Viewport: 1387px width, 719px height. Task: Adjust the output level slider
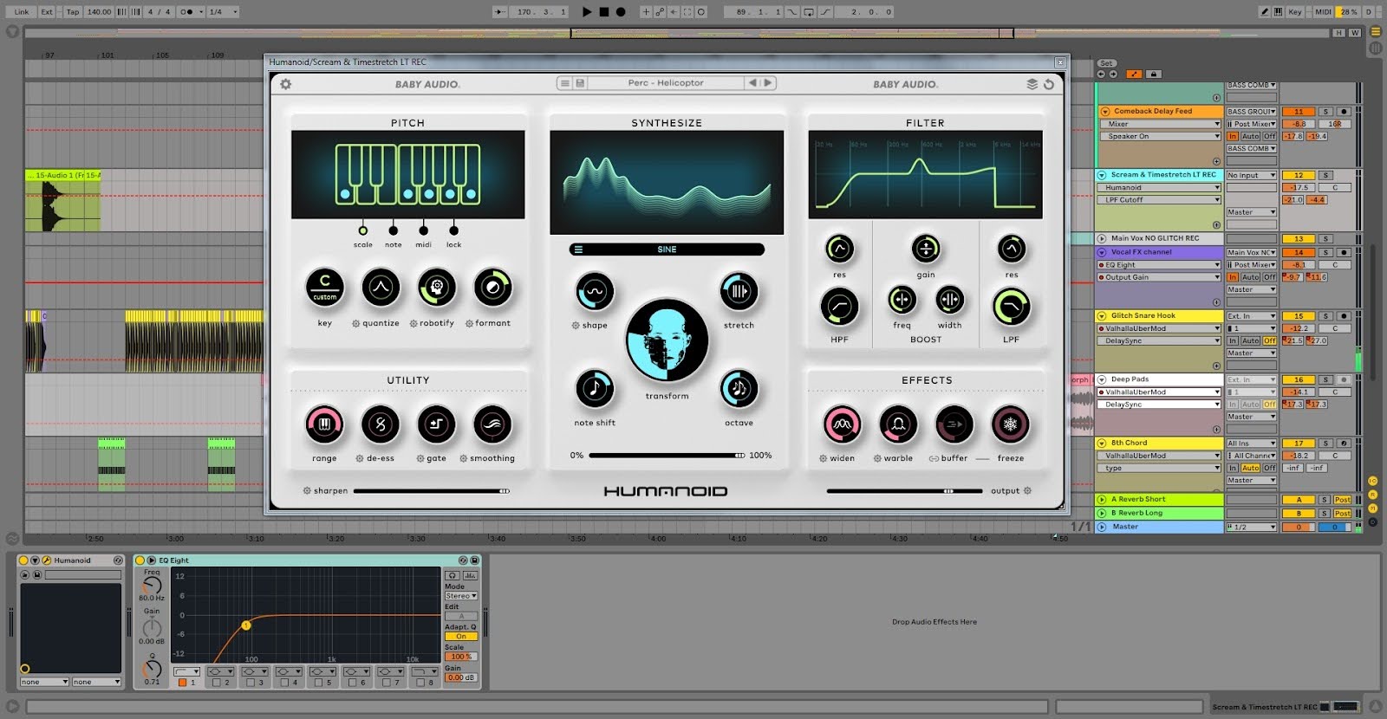point(905,491)
